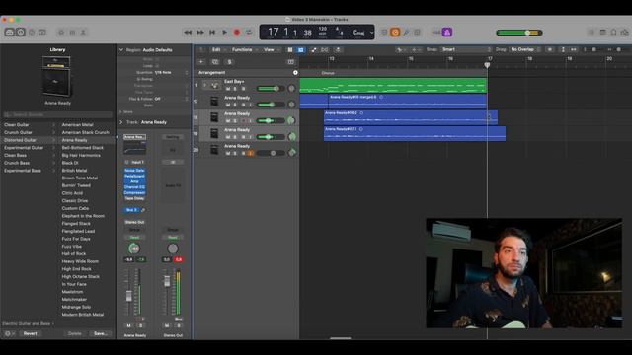Solo the East Bay+ track
The height and width of the screenshot is (355, 632).
click(x=235, y=89)
